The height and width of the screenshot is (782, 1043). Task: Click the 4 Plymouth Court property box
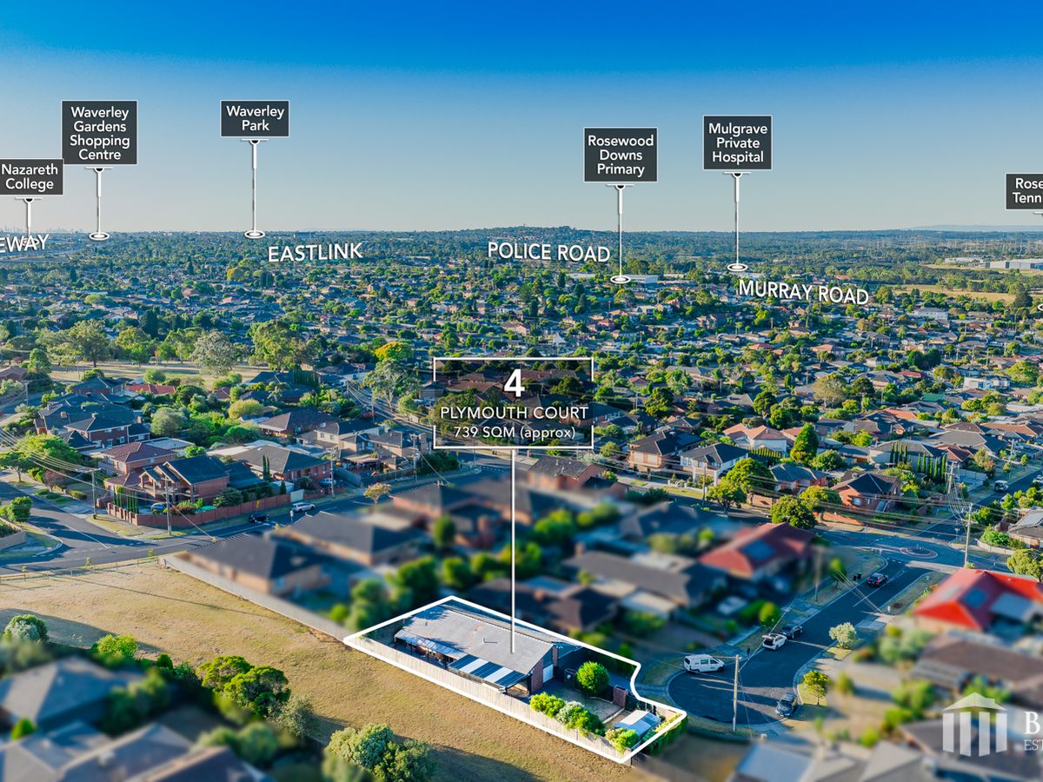pyautogui.click(x=513, y=402)
